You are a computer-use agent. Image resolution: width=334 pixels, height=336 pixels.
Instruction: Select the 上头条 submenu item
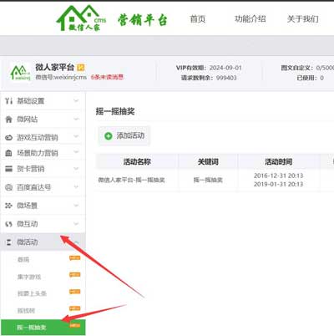(x=32, y=293)
